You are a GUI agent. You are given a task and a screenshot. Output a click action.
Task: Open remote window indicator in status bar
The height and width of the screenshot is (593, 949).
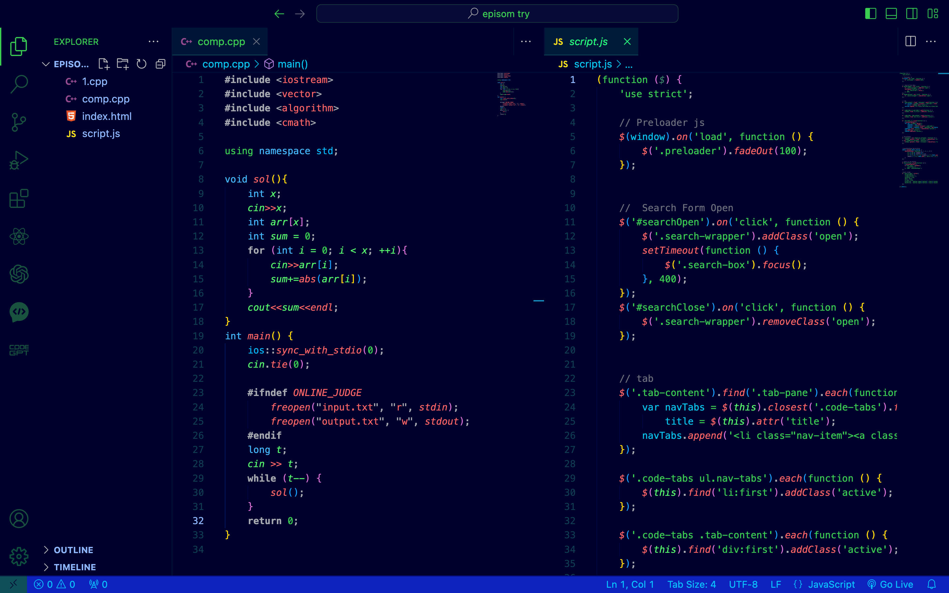click(13, 584)
